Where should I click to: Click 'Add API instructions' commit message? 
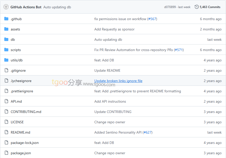coord(110,101)
